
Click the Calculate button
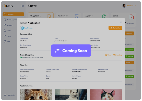115,28
